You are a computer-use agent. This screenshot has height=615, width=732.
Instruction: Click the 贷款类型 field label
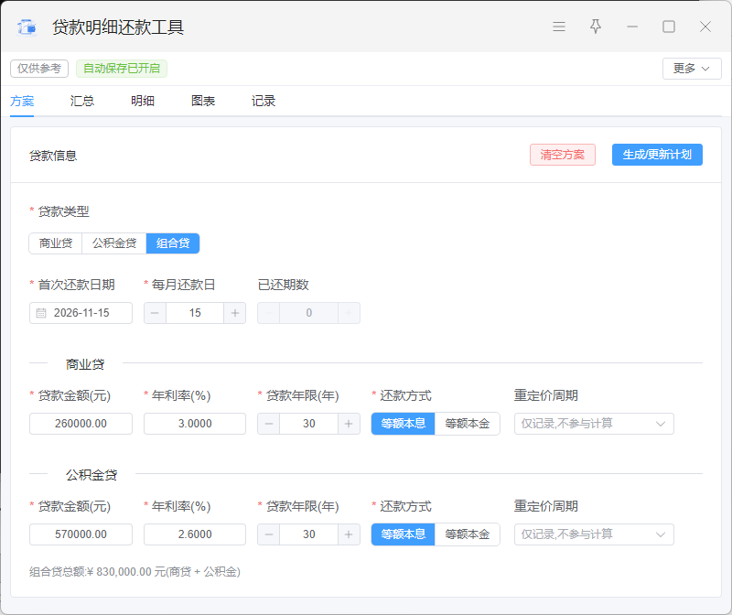point(63,211)
